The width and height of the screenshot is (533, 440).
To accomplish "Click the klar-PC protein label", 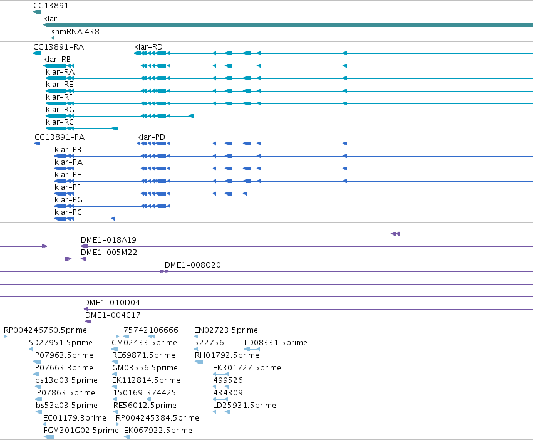I will tap(68, 212).
